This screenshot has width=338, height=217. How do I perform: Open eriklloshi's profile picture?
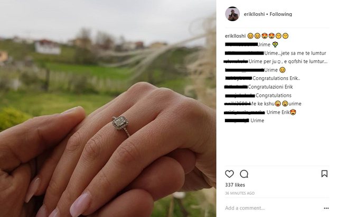tap(232, 14)
